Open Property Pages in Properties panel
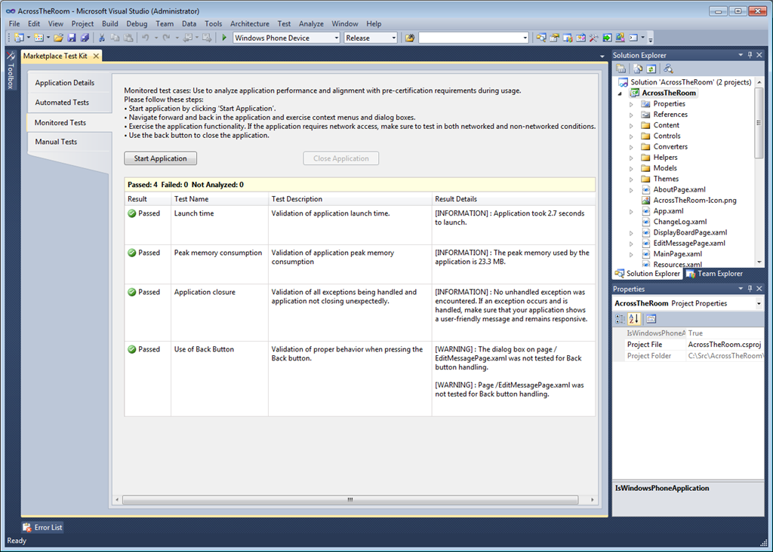 pyautogui.click(x=651, y=319)
